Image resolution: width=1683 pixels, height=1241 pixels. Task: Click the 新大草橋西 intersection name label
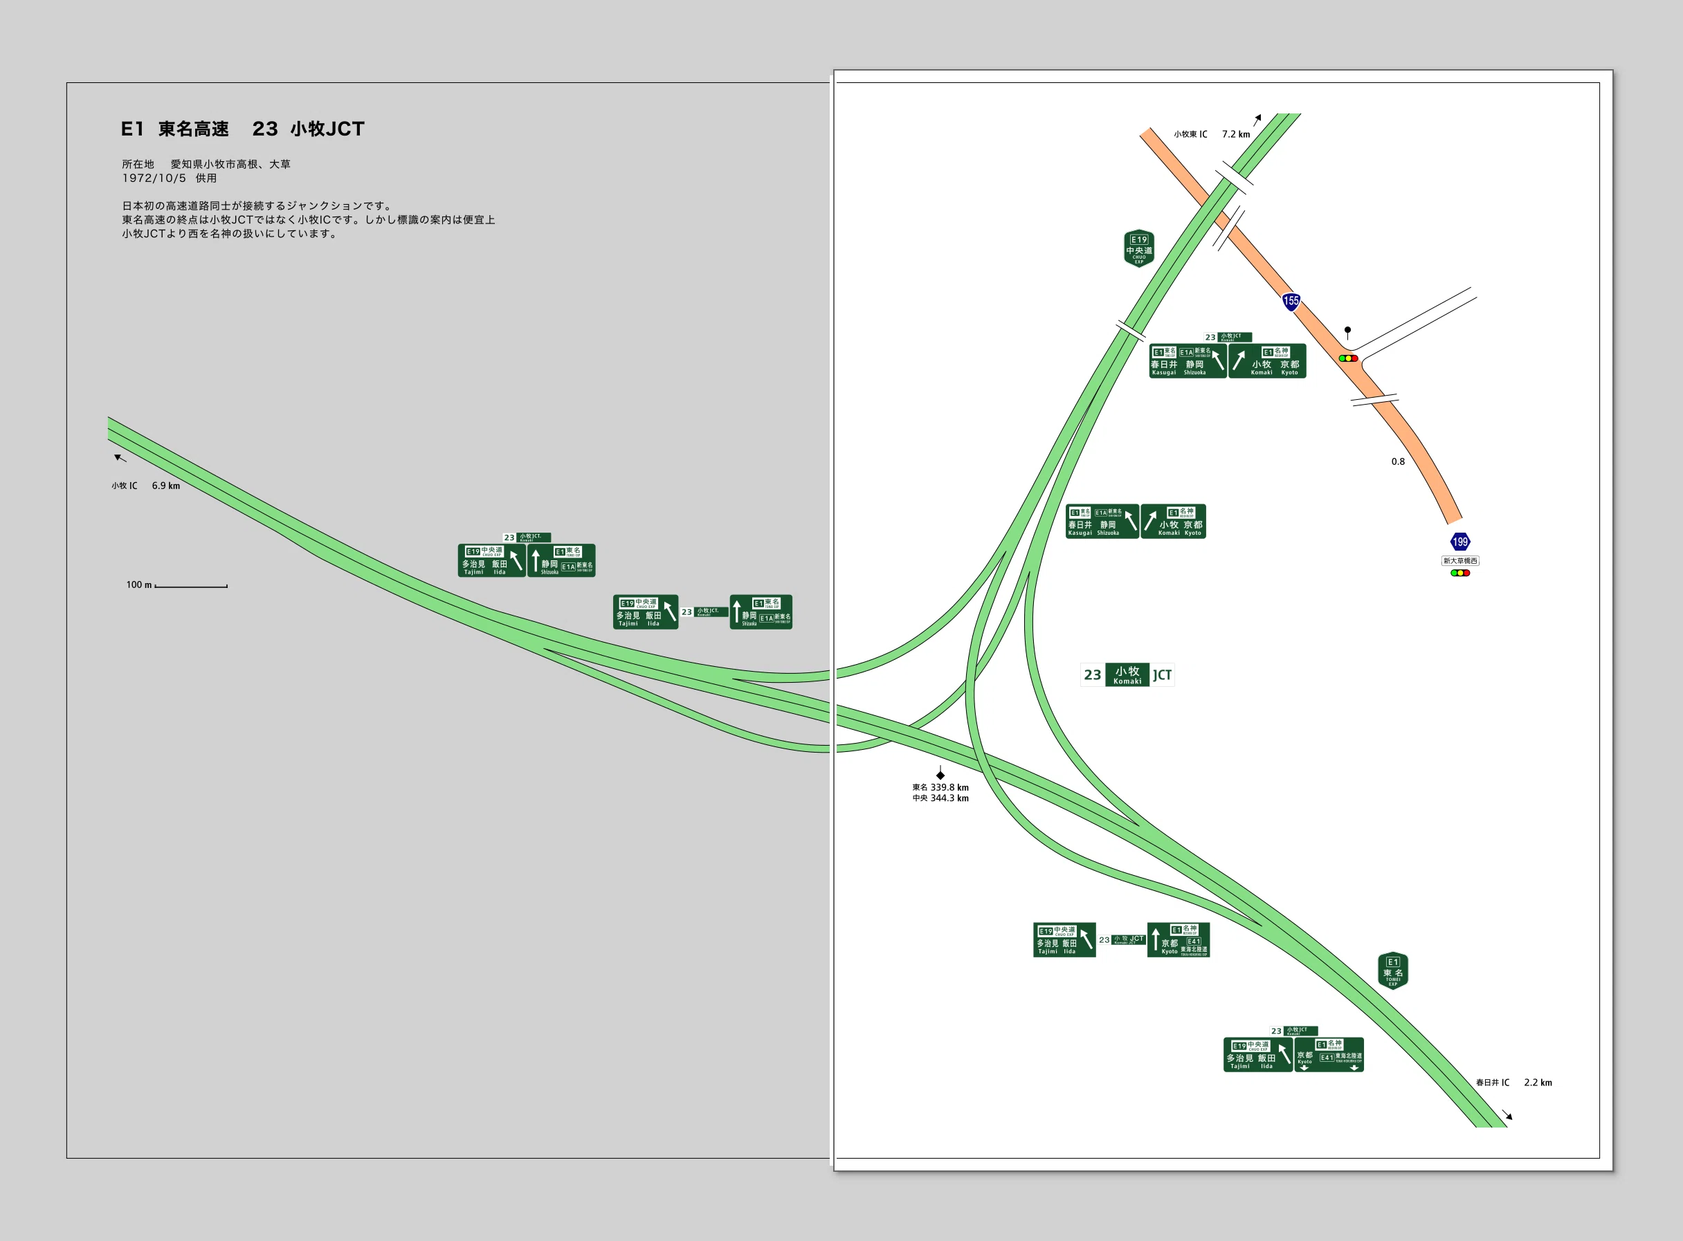point(1460,560)
